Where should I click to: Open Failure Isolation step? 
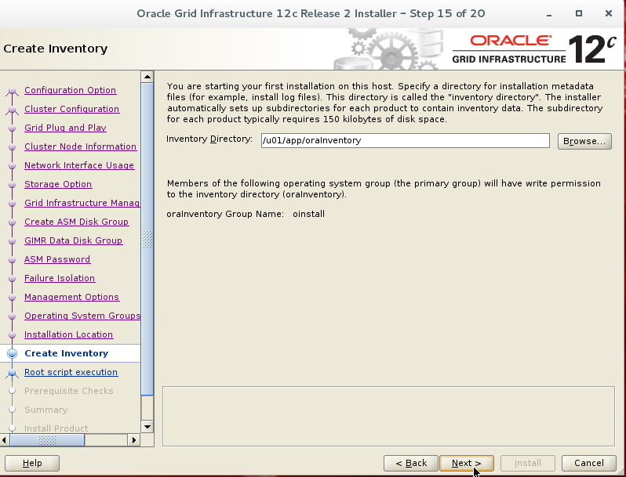tap(60, 278)
